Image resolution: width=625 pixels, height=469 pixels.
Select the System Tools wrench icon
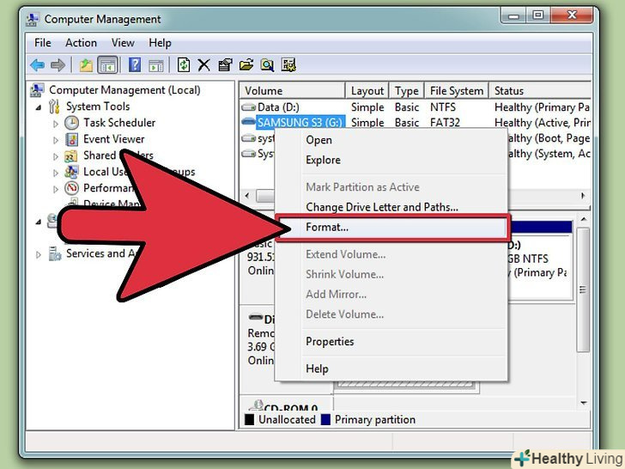tap(54, 107)
